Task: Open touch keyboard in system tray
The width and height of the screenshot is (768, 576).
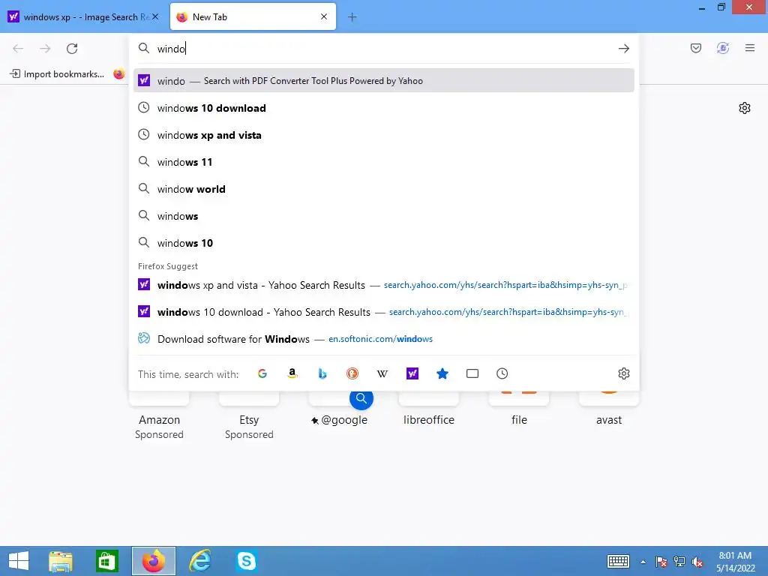Action: 618,561
